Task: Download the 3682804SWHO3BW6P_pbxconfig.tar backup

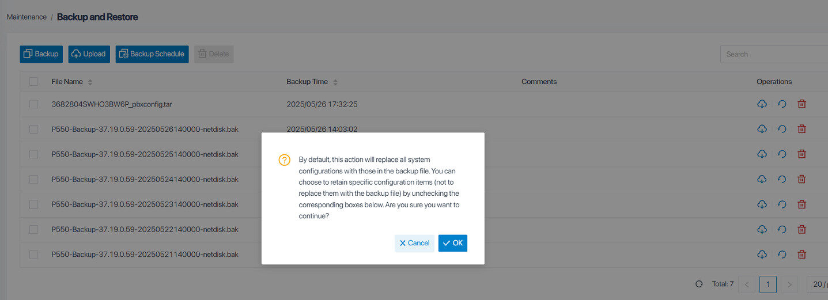Action: tap(762, 104)
